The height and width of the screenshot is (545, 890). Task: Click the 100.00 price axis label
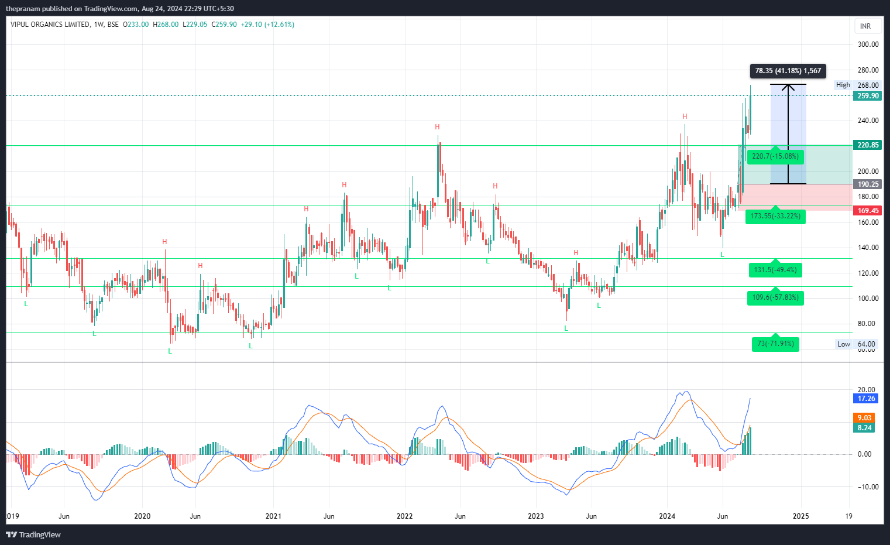point(868,299)
